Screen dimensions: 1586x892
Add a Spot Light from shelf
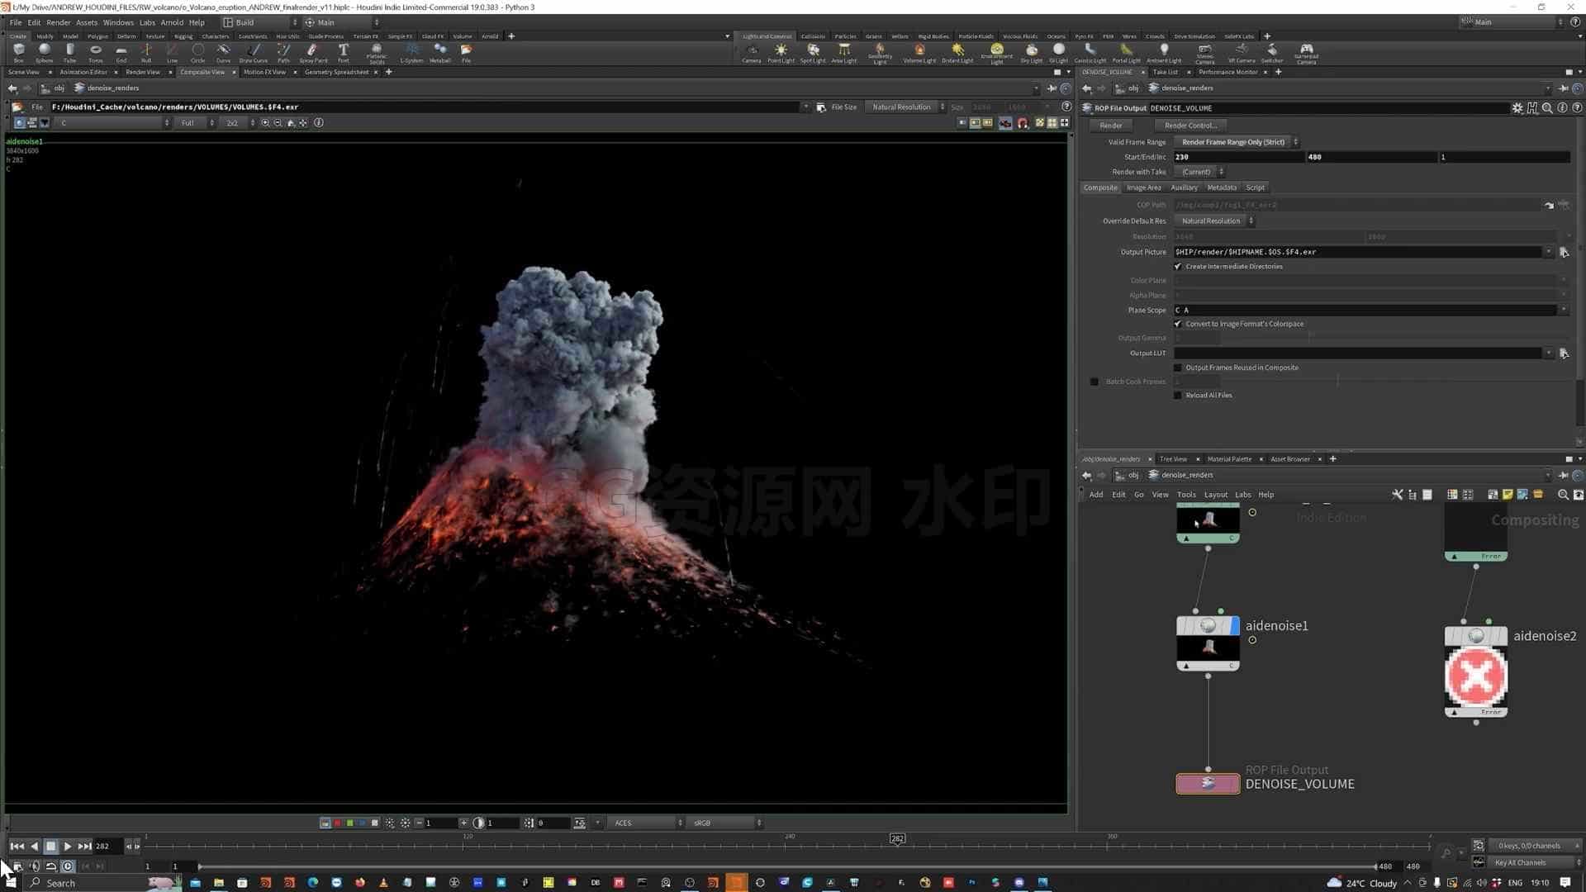click(x=813, y=53)
